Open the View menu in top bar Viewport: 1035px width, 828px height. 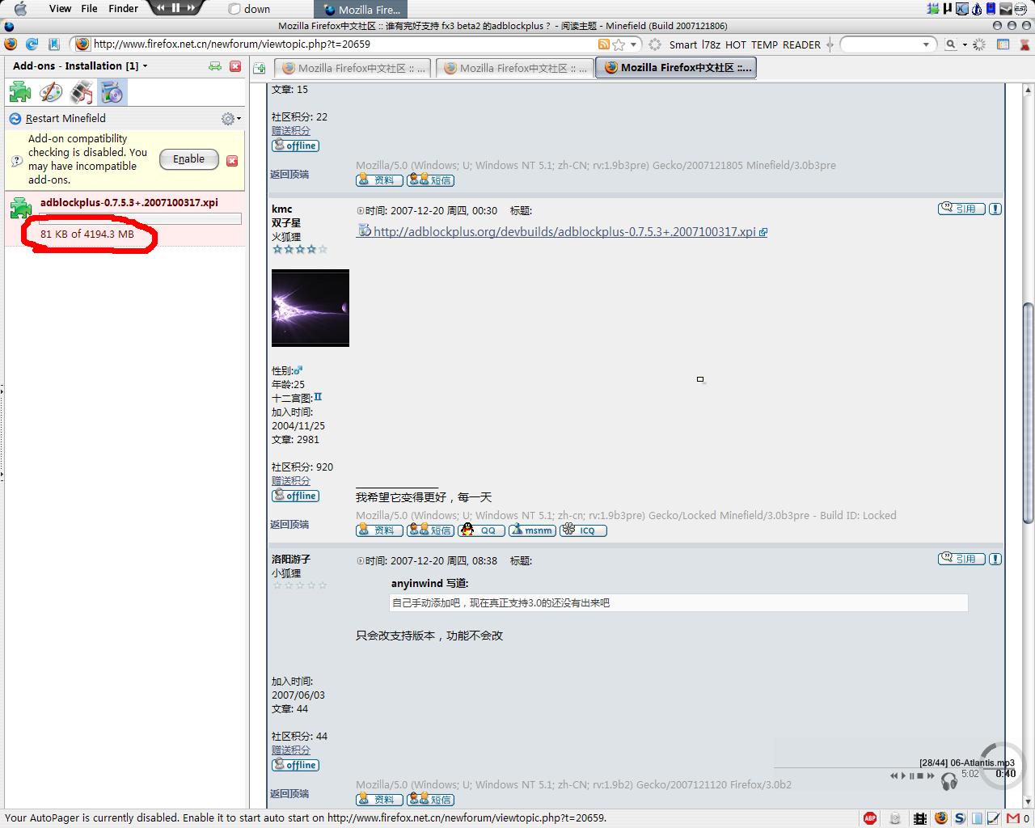60,9
